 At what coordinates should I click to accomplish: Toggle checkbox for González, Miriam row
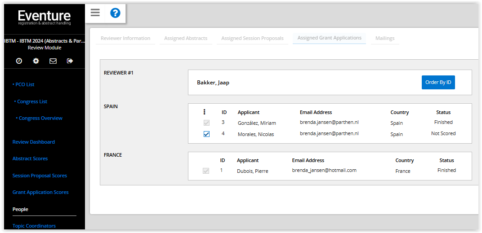206,123
